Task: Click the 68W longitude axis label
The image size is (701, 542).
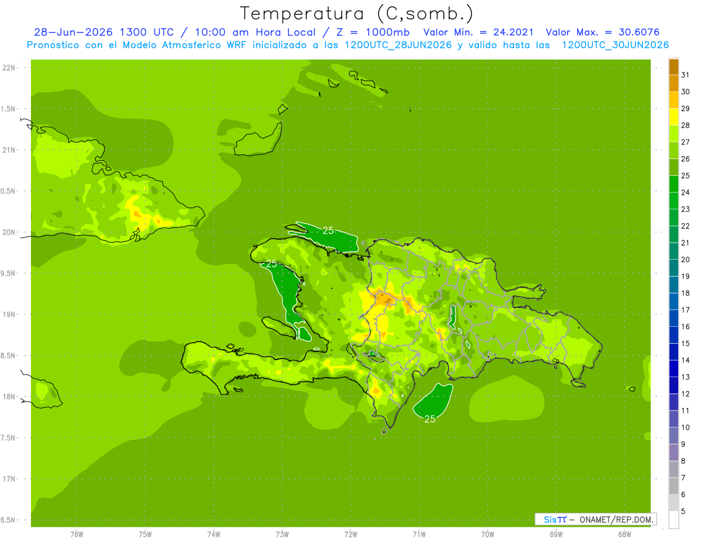Action: coord(624,533)
